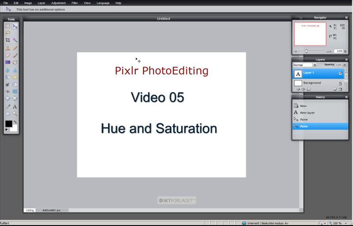The image size is (353, 226).
Task: Select the Brush tool
Action: click(15, 55)
